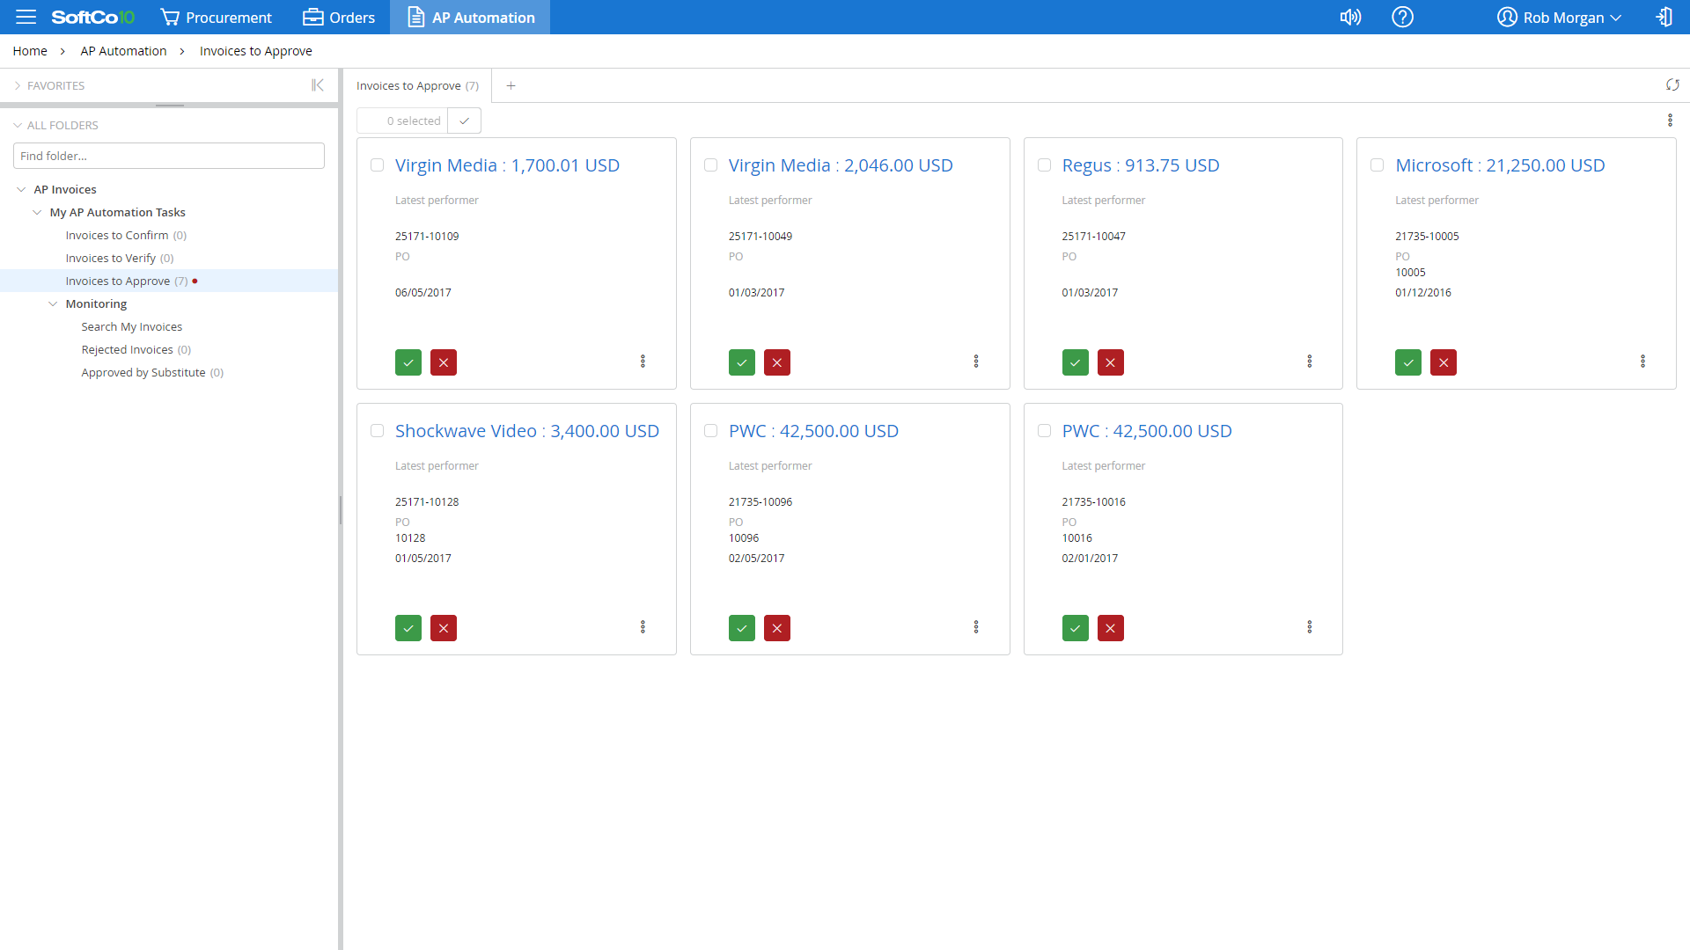Open the Regus : 913.75 USD invoice link
Viewport: 1690px width, 950px height.
coord(1140,165)
